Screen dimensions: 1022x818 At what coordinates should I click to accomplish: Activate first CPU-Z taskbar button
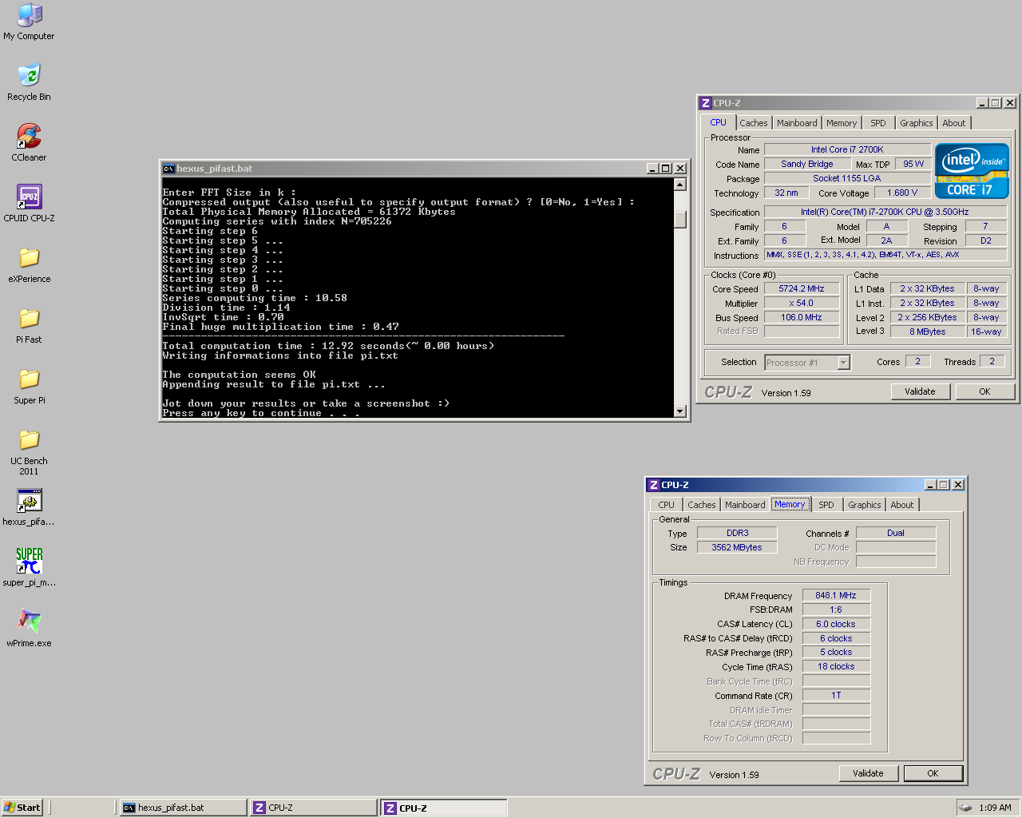[x=313, y=808]
